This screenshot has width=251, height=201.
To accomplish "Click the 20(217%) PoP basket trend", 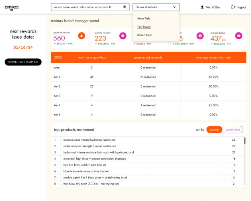I will coord(221,44).
